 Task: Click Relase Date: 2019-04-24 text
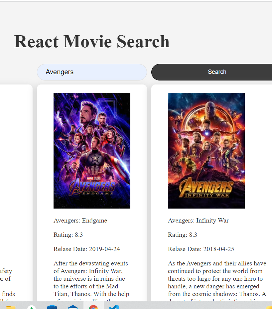(x=87, y=249)
